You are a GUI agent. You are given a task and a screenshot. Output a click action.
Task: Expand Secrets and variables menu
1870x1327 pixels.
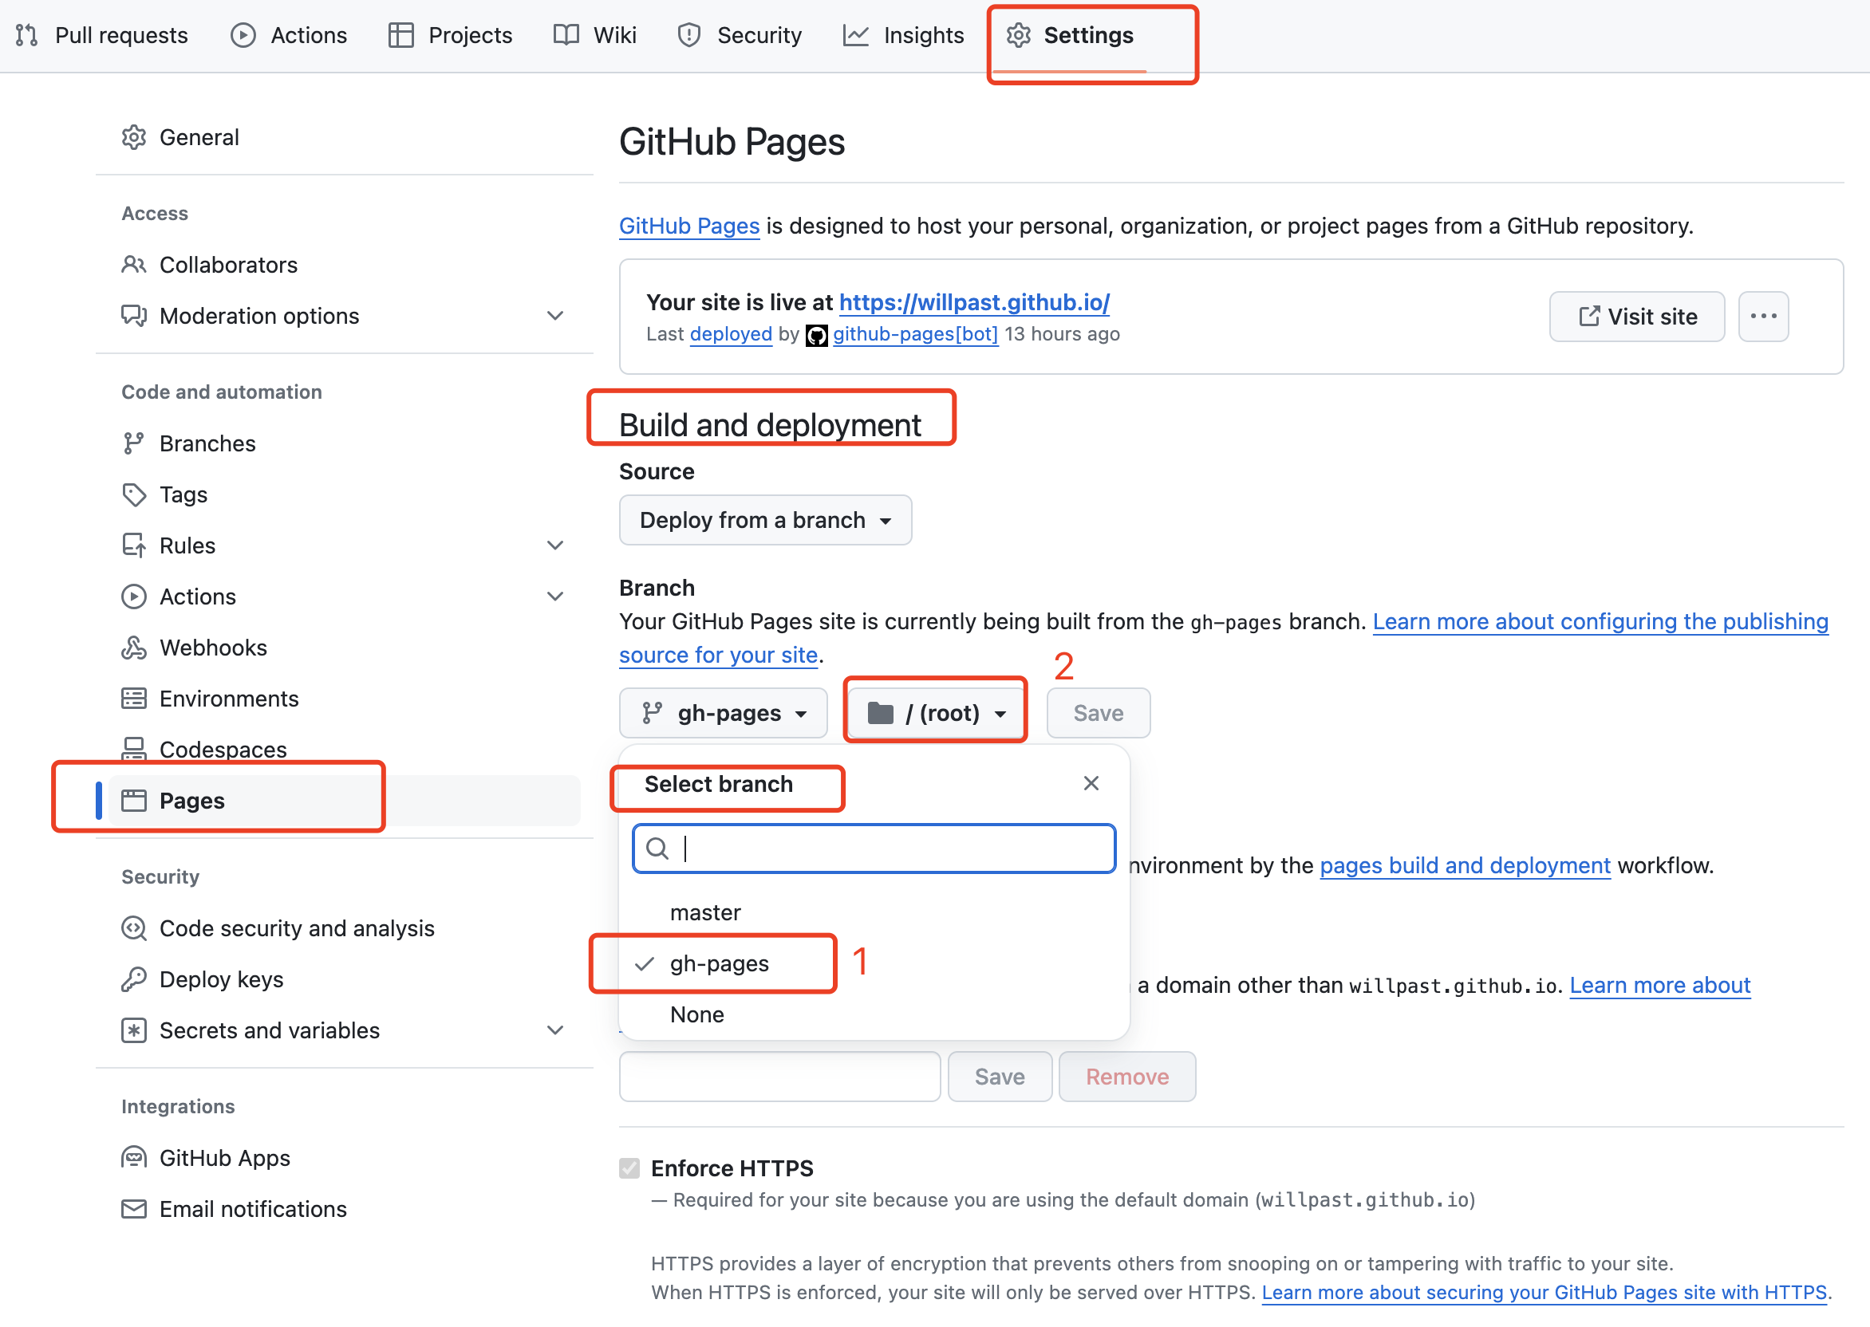click(x=555, y=1030)
